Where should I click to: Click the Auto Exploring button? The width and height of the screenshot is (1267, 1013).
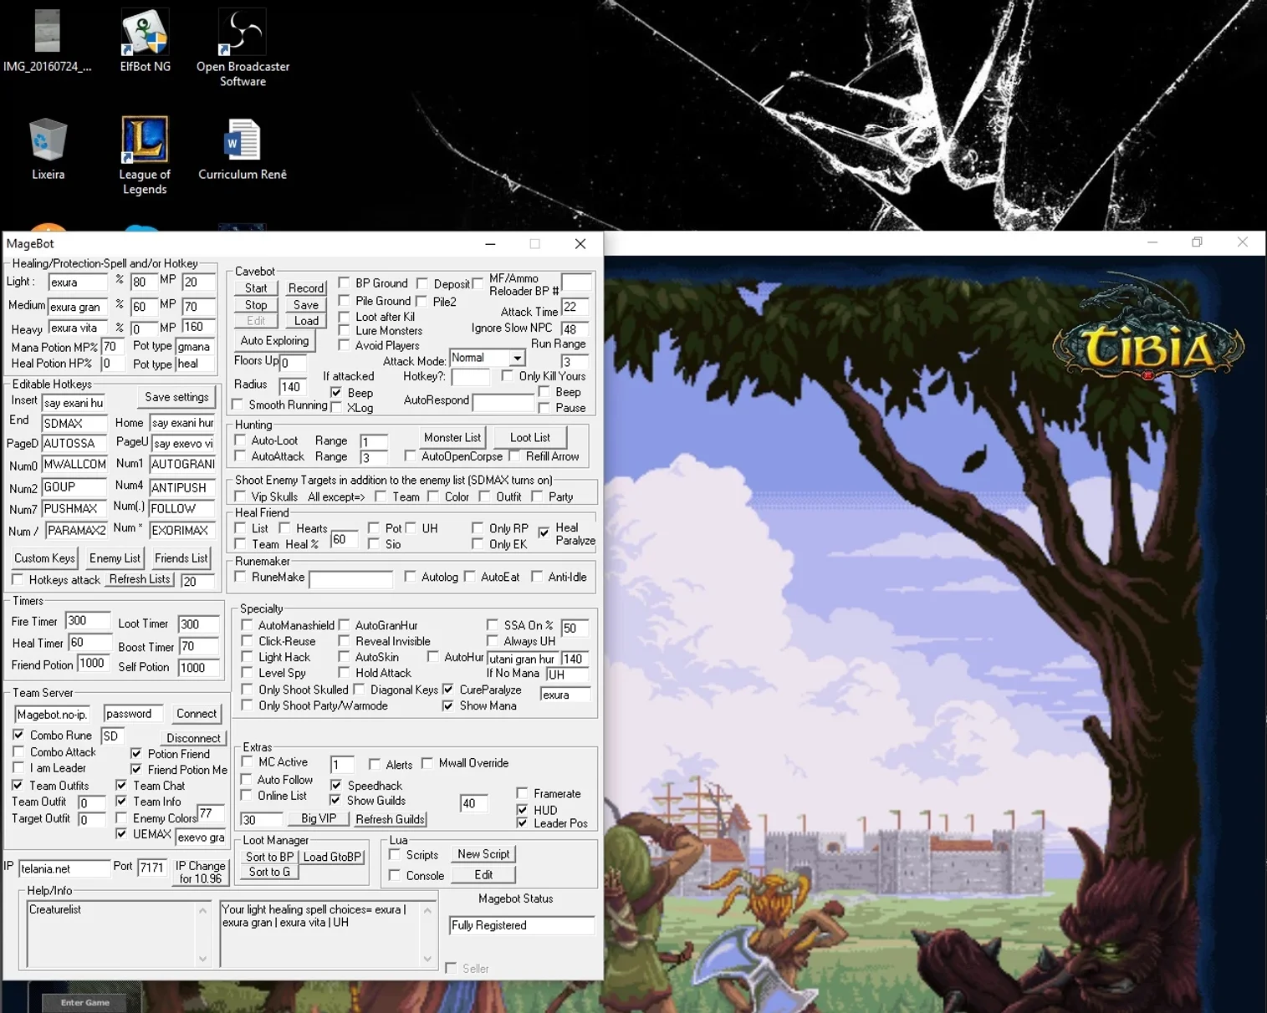[x=274, y=341]
